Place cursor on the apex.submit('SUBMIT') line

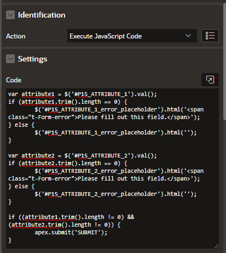tap(71, 232)
